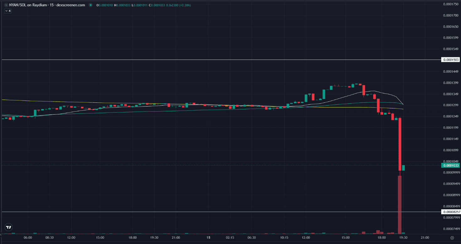The height and width of the screenshot is (244, 461).
Task: Click the 0.0001750 price axis label
Action: point(450,4)
